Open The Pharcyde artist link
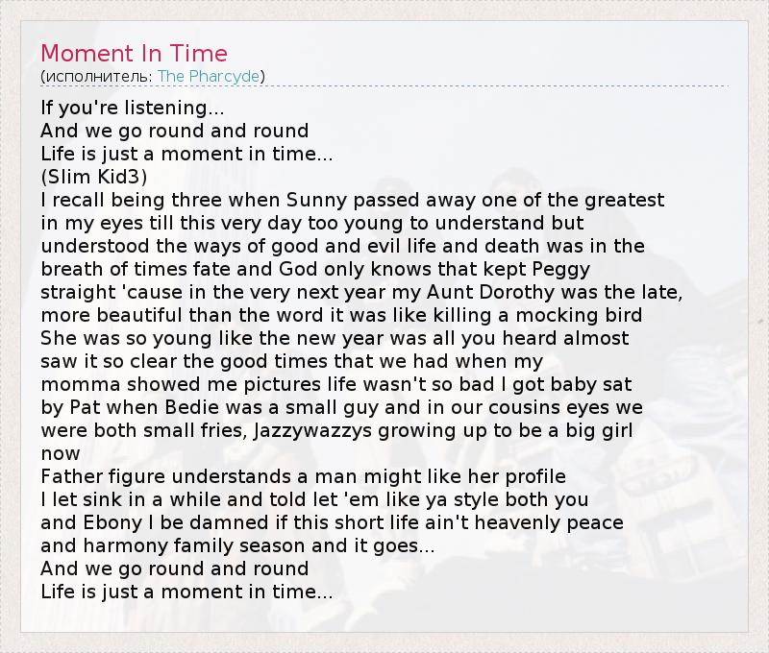Image resolution: width=769 pixels, height=653 pixels. point(209,76)
